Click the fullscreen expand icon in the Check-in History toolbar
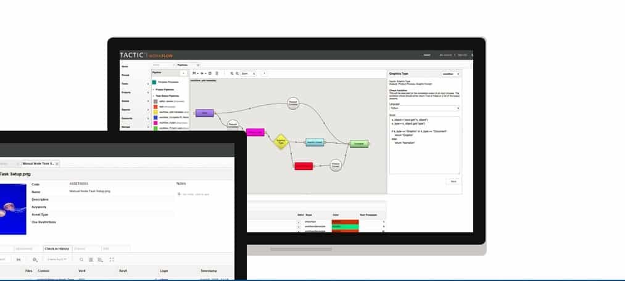This screenshot has height=281, width=625. (111, 259)
